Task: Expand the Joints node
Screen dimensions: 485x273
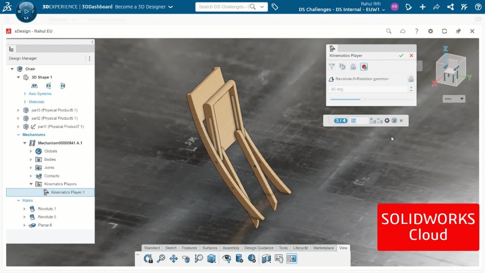Action: pyautogui.click(x=31, y=167)
